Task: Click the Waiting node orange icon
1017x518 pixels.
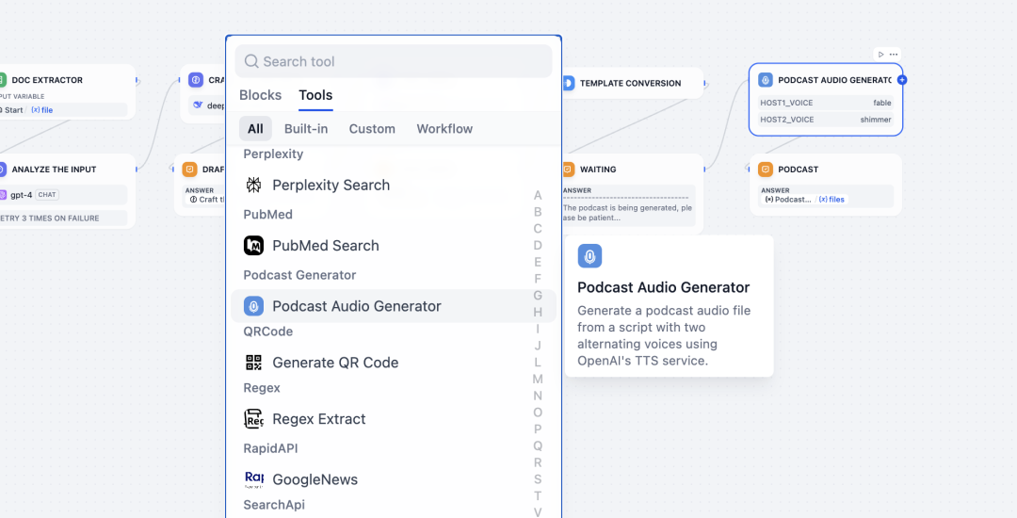Action: click(x=568, y=170)
